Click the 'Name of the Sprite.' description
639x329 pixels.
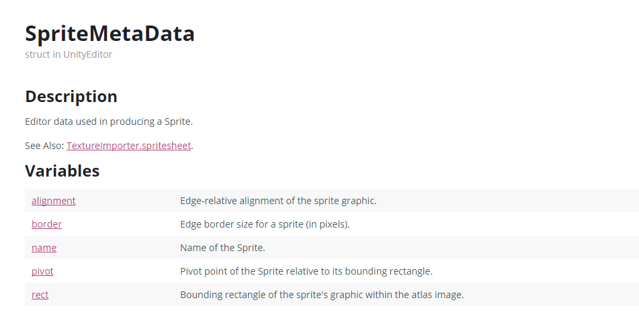click(222, 248)
